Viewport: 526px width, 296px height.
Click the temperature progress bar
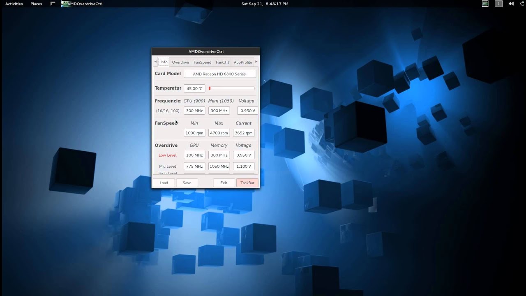[232, 88]
